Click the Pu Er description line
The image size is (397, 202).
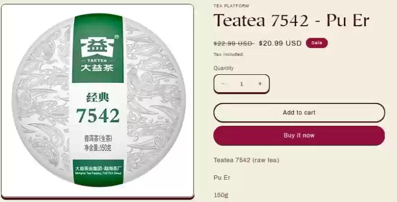[x=222, y=178]
